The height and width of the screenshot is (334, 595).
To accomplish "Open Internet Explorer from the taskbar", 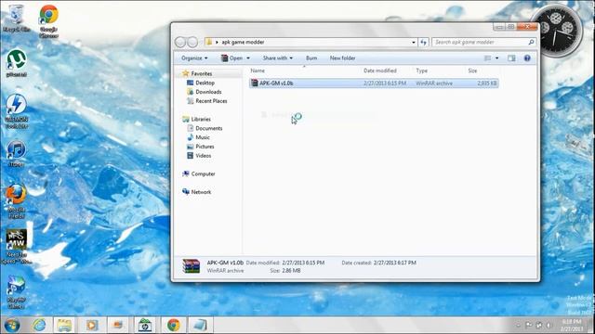I will [39, 325].
